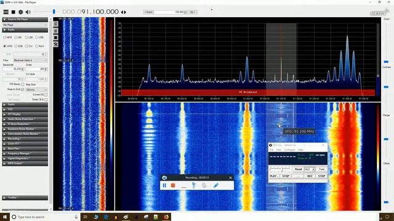Collapse the Source panel header

pos(25,19)
